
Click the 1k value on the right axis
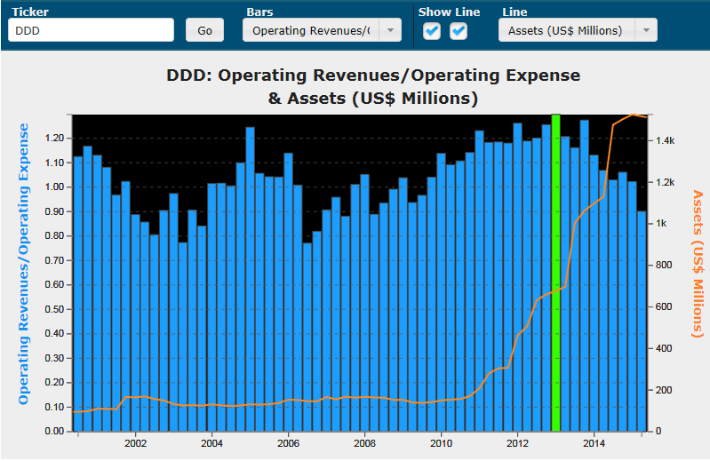tap(660, 224)
